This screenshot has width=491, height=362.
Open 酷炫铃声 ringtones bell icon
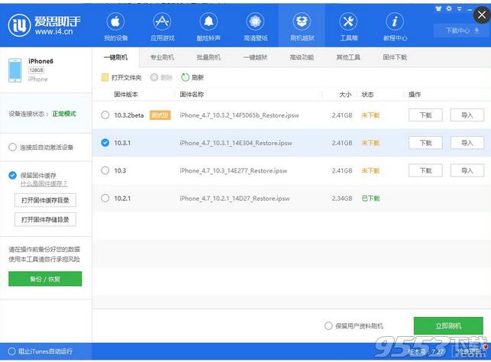click(x=208, y=21)
